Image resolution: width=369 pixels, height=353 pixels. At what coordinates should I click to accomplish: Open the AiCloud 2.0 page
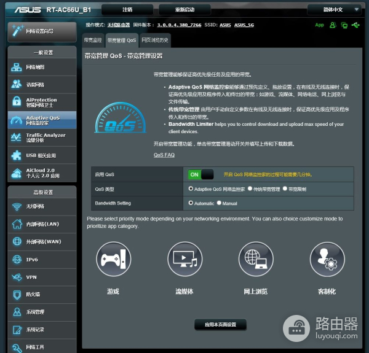[x=42, y=173]
